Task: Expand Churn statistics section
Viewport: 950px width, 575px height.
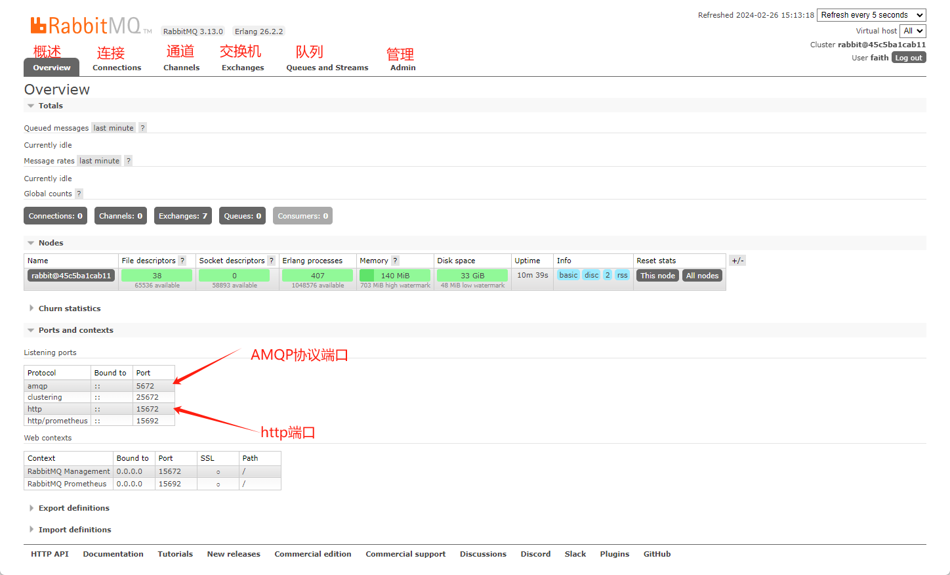Action: tap(69, 309)
